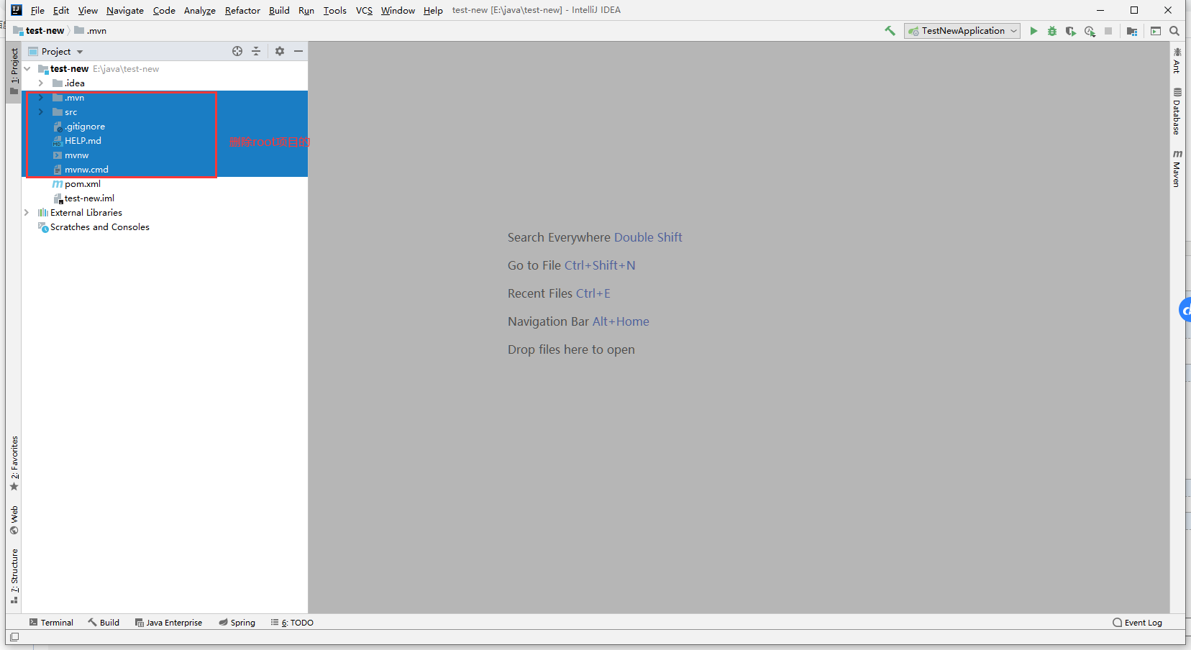This screenshot has height=650, width=1191.
Task: Hide the Project panel with minus icon
Action: [298, 51]
